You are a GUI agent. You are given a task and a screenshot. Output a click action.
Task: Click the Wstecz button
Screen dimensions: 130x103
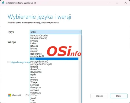[x=99, y=96]
